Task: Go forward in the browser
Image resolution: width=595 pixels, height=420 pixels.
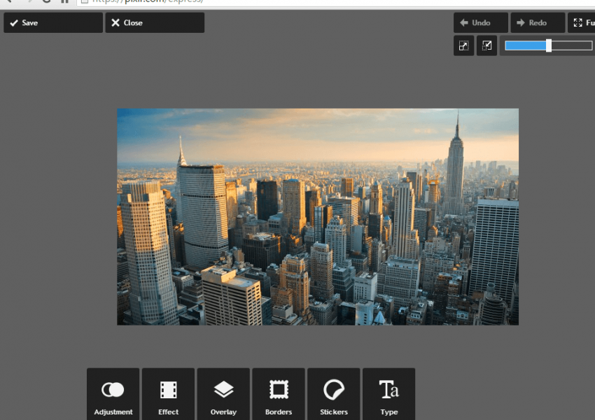Action: point(28,2)
